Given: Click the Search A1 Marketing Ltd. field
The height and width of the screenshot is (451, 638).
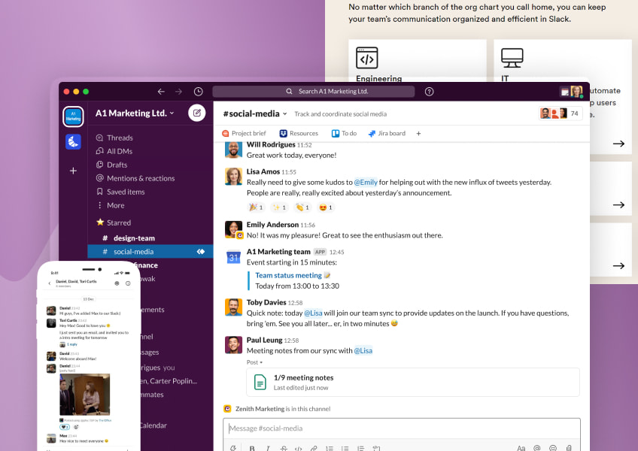Looking at the screenshot, I should tap(313, 92).
